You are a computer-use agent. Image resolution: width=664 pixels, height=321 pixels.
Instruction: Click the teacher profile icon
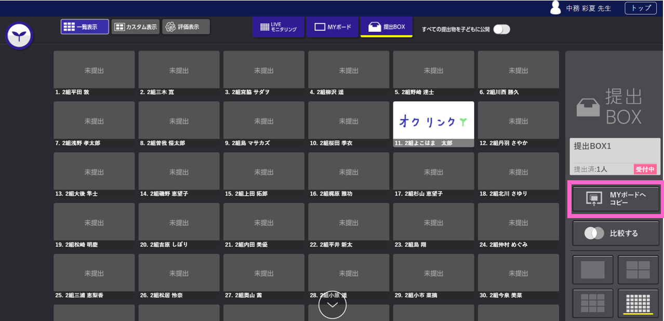click(555, 8)
